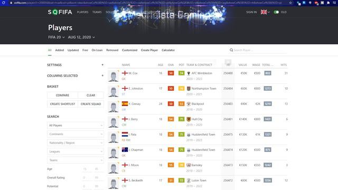Click the Luton Town club crest
This screenshot has height=190, width=338.
[189, 180]
